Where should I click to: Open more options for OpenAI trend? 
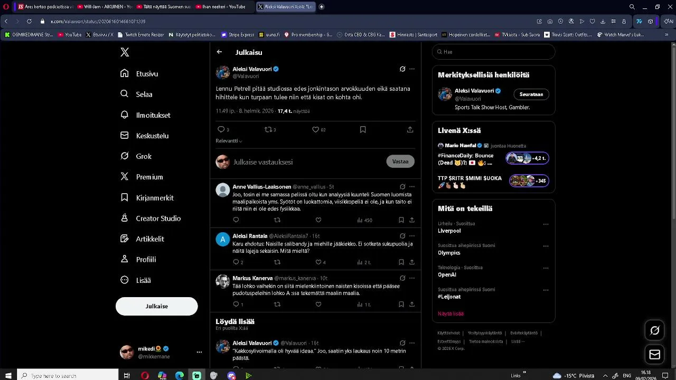(546, 268)
